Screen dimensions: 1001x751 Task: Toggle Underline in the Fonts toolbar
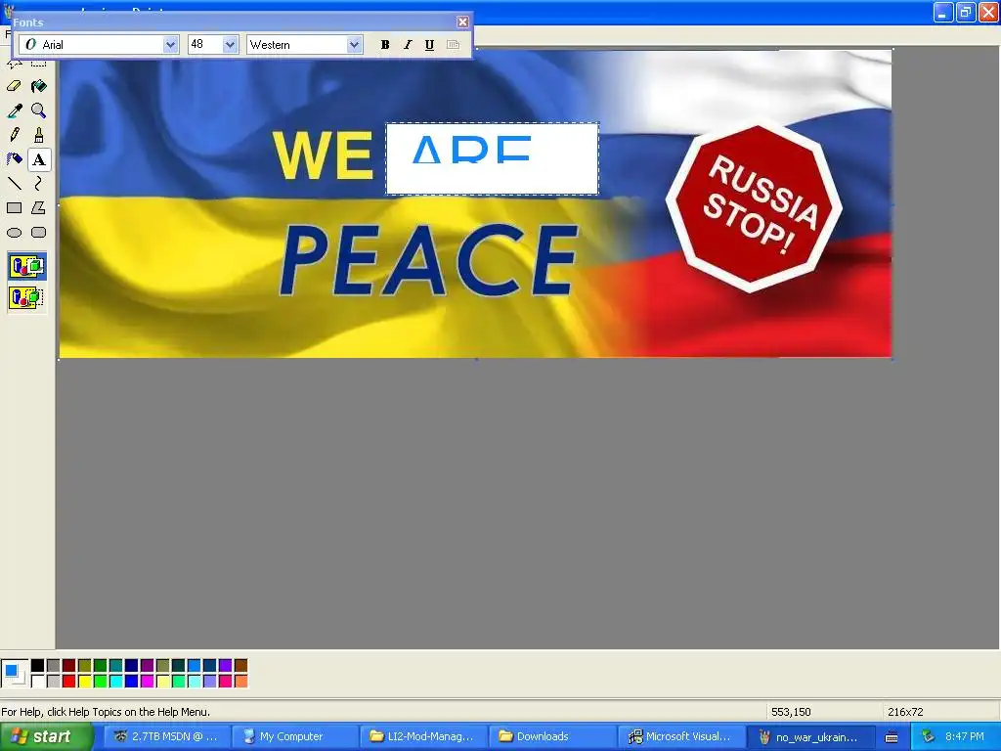tap(430, 45)
